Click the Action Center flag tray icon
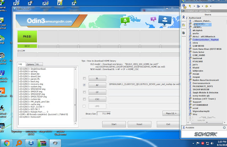227x147 pixels. pos(198,143)
